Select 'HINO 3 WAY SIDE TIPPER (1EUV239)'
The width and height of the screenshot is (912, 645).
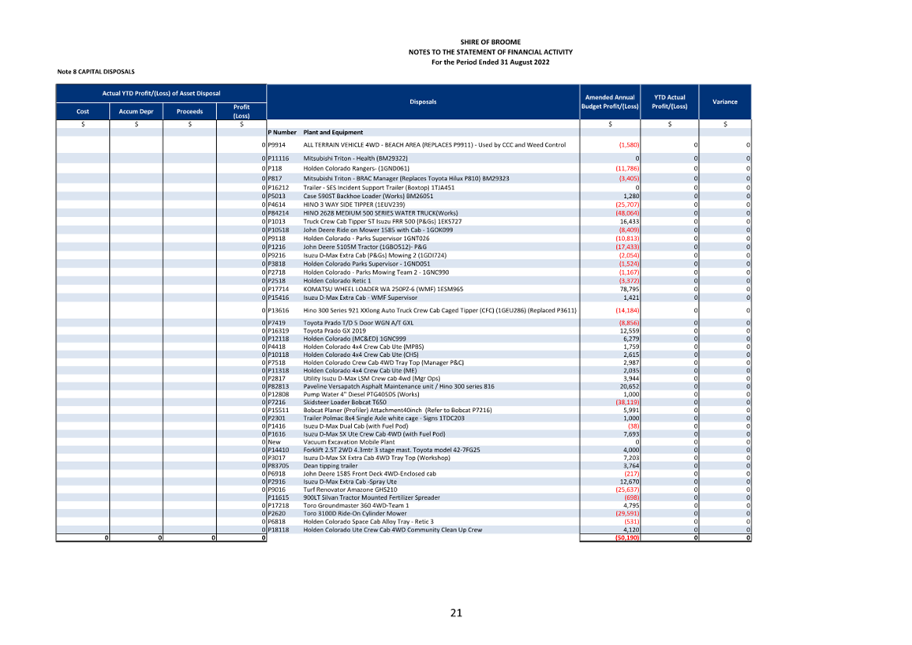pos(353,205)
